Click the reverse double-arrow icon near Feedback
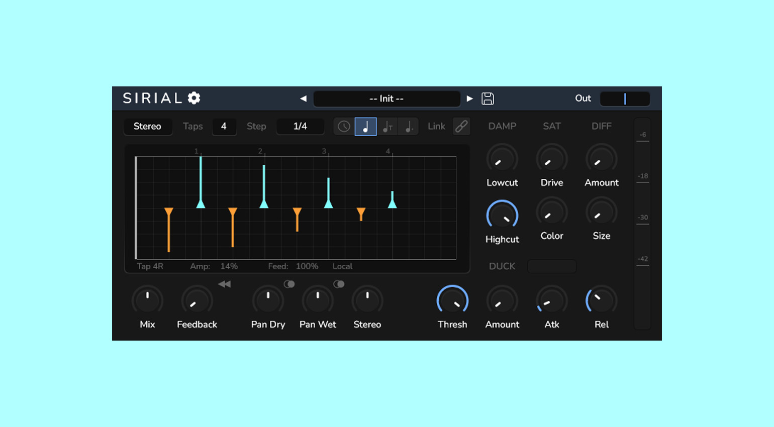The height and width of the screenshot is (427, 774). point(224,284)
